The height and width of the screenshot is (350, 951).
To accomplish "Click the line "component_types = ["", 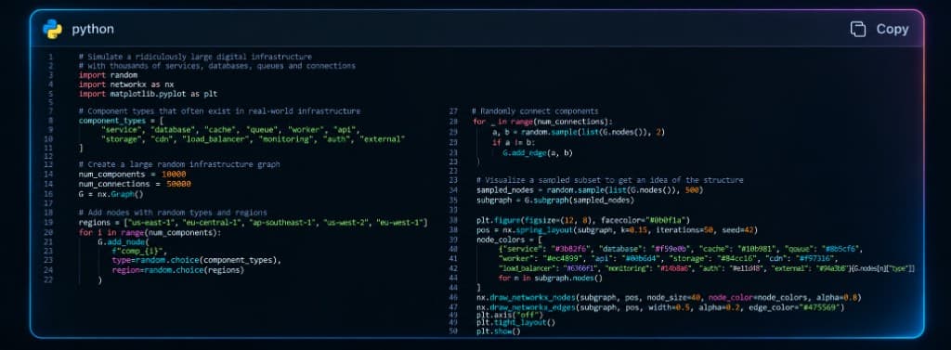I will pyautogui.click(x=122, y=121).
